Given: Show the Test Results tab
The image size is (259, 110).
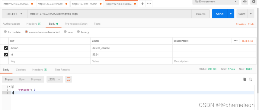Looking at the screenshot, I should pos(62,70).
